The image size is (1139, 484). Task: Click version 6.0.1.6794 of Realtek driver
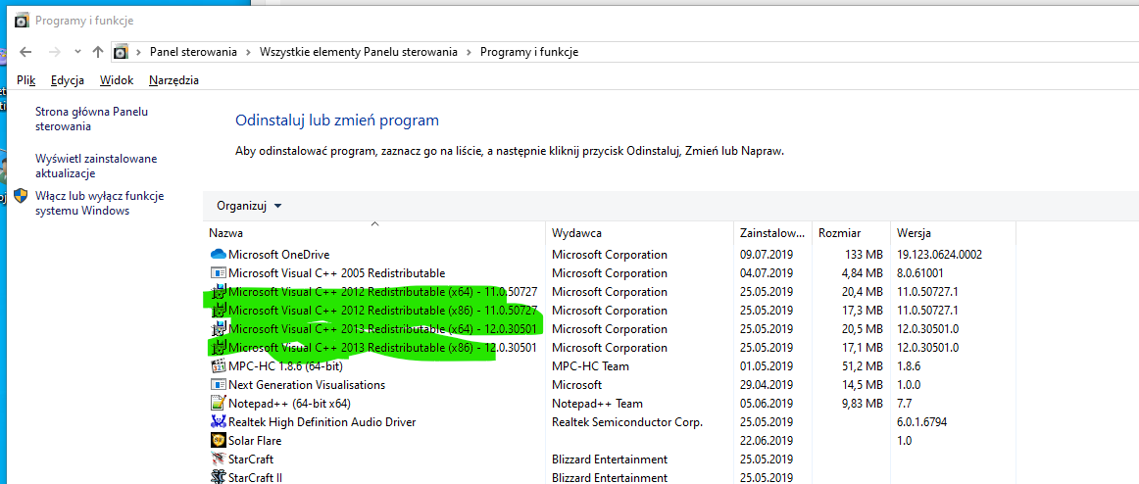(921, 421)
